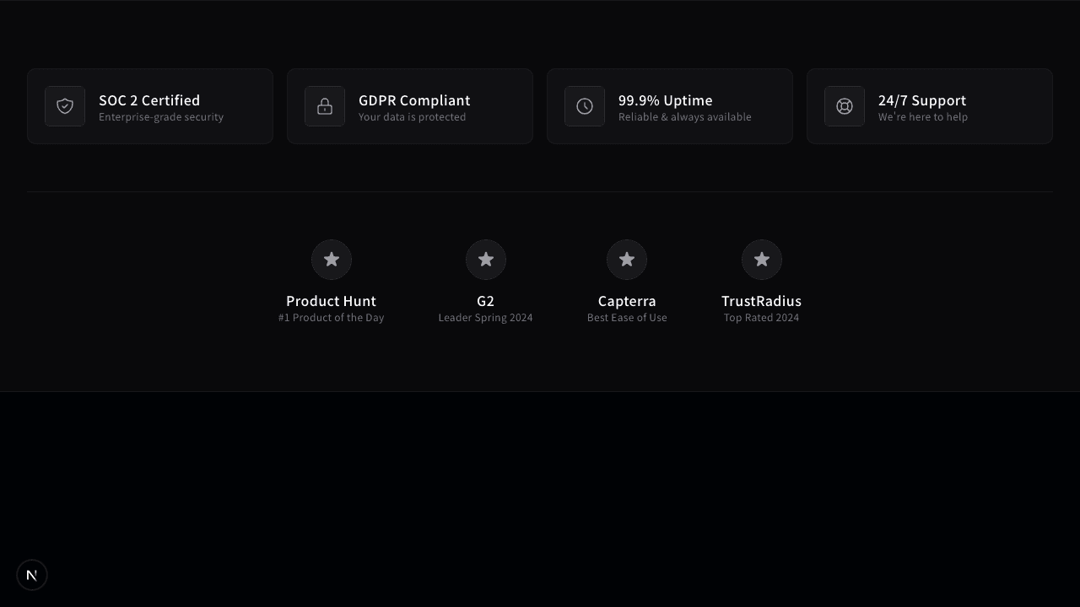
Task: Click the G2 award label
Action: 485,301
